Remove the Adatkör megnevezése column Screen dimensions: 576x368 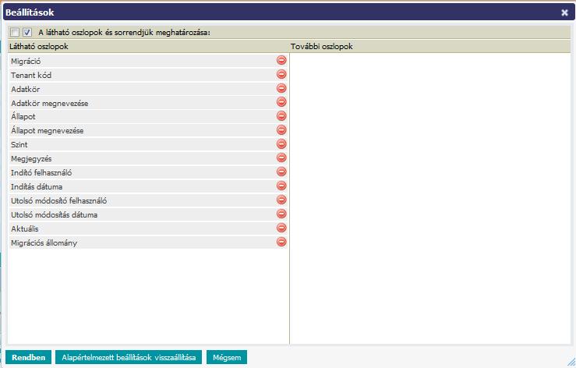pyautogui.click(x=281, y=102)
